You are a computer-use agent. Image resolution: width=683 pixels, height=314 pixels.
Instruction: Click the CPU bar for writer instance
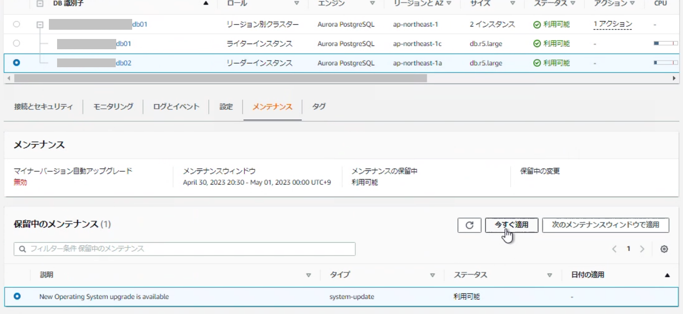(x=666, y=44)
